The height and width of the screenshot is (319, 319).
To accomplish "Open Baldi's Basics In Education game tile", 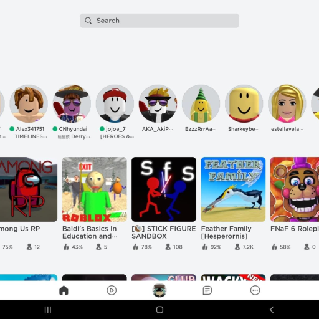I will (x=95, y=189).
